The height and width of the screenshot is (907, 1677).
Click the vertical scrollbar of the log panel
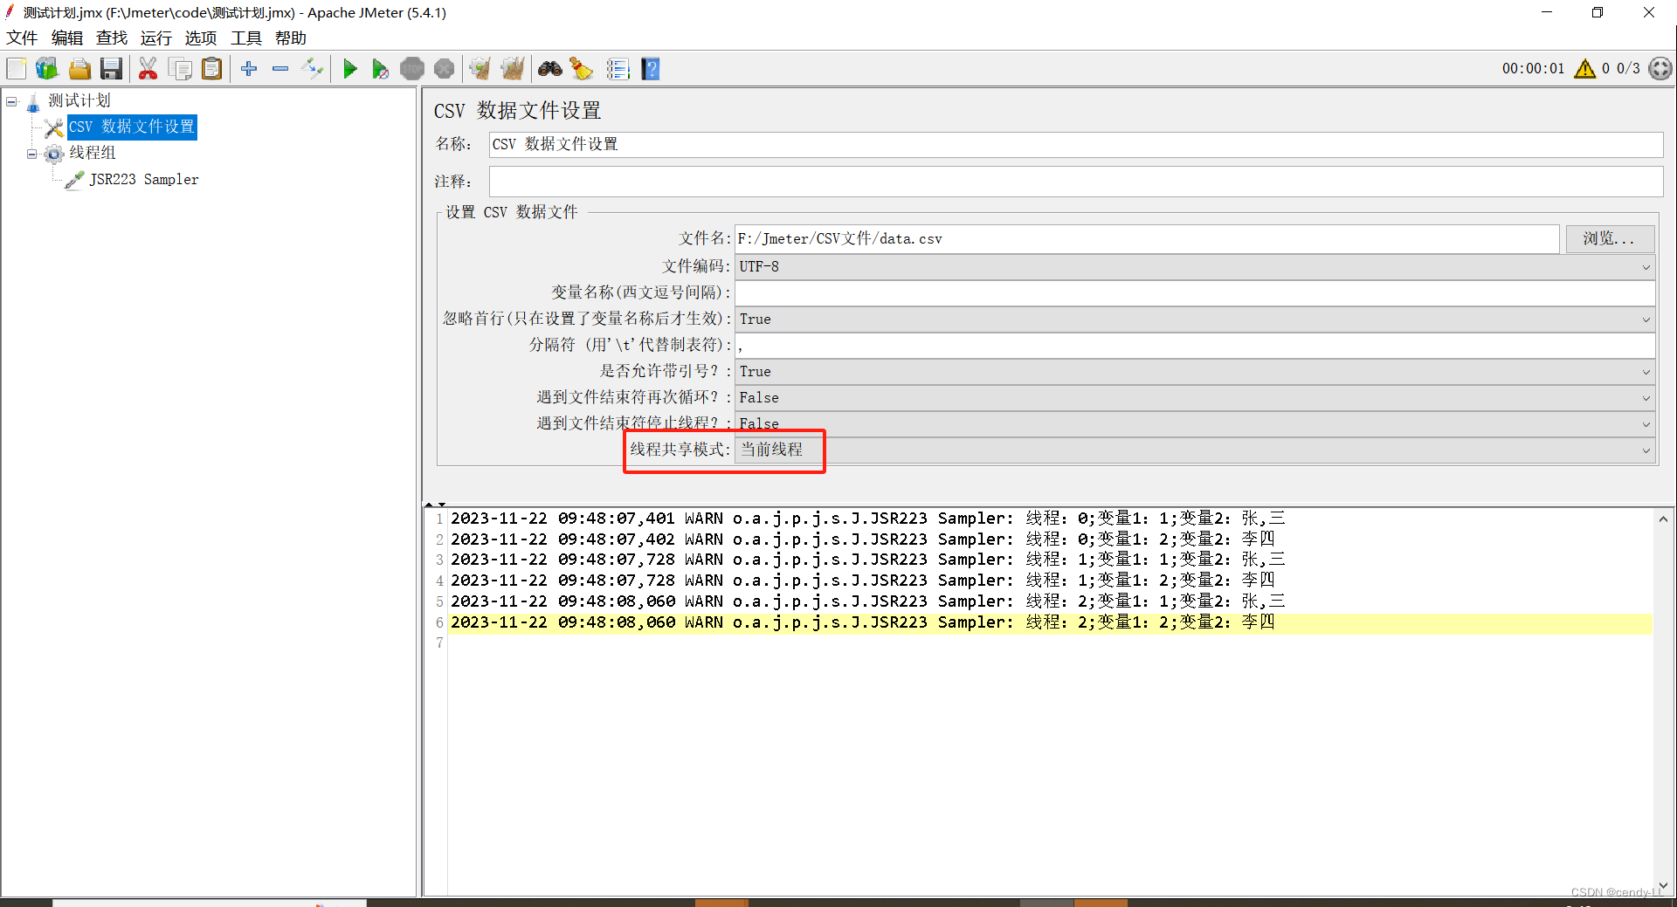(1663, 698)
